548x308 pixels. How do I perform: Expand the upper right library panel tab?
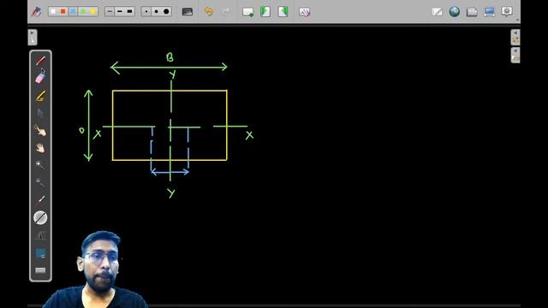515,37
